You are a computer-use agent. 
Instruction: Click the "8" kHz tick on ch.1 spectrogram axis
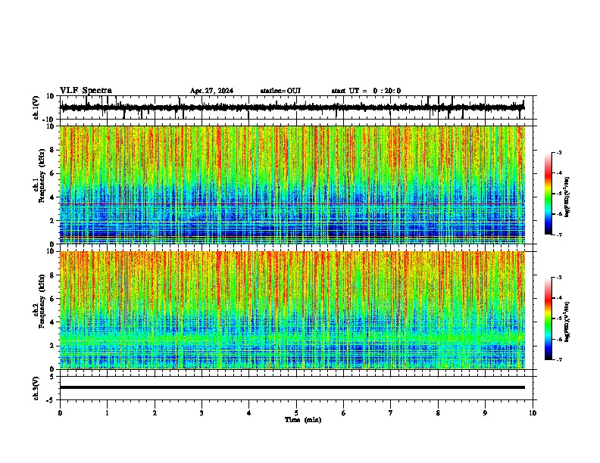(x=53, y=150)
